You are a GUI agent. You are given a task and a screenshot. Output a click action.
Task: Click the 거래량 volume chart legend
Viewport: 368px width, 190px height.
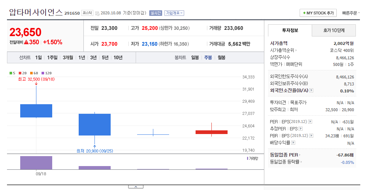[253, 158]
